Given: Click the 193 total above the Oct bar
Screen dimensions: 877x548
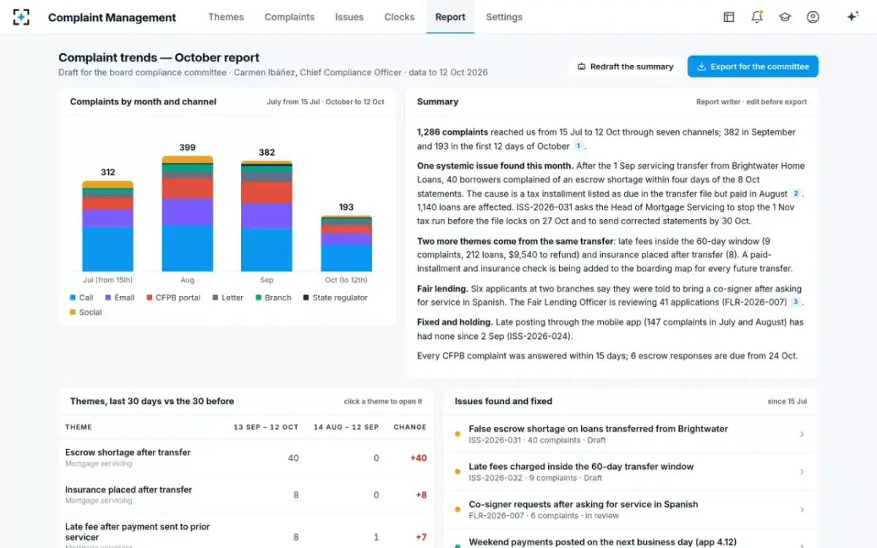Looking at the screenshot, I should [x=346, y=207].
